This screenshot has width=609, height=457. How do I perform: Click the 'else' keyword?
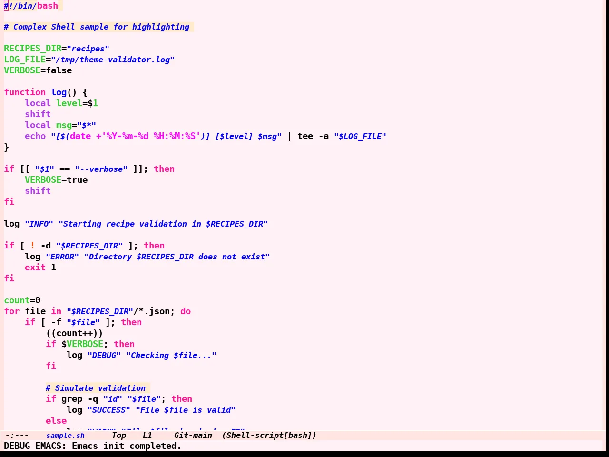(56, 421)
